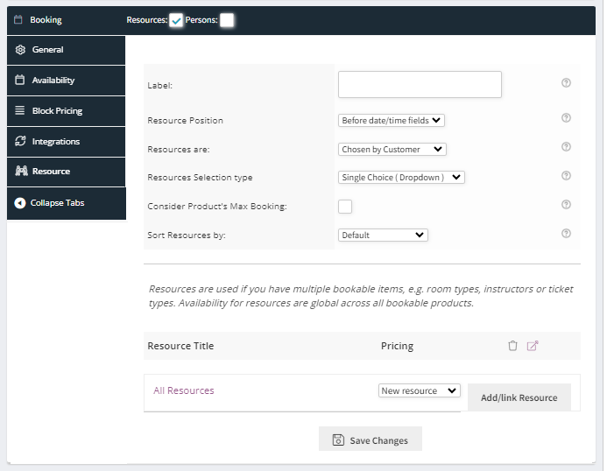Click the Add/link Resource button
The image size is (614, 471).
pyautogui.click(x=519, y=397)
